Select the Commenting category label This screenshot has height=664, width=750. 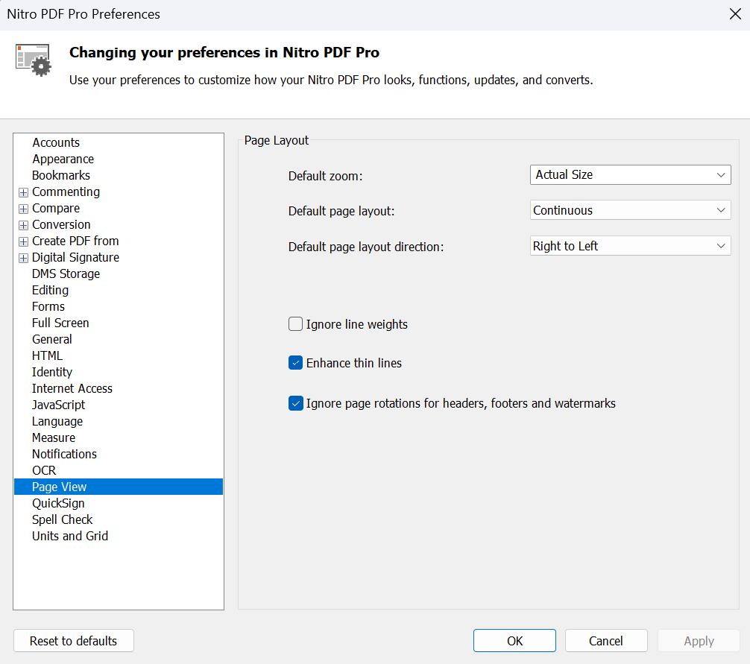(66, 192)
